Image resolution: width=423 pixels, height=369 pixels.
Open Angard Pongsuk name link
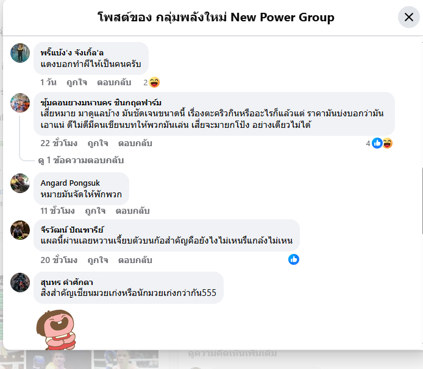coord(70,183)
